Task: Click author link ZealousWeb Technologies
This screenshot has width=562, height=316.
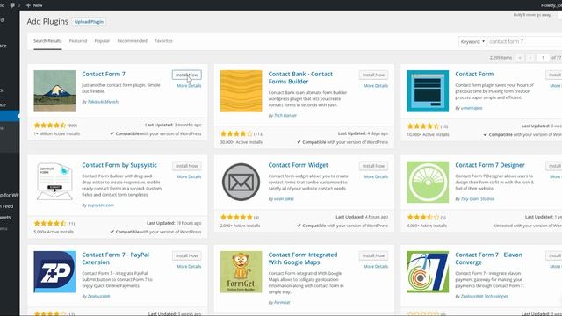Action: 484,297
